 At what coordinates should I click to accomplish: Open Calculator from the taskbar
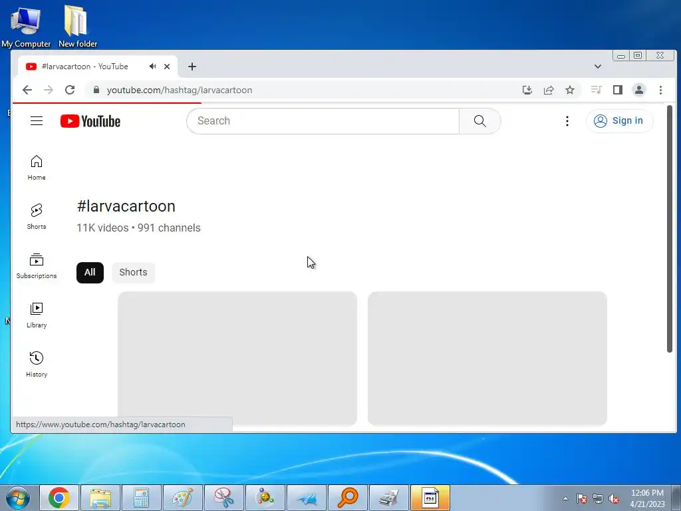point(142,498)
